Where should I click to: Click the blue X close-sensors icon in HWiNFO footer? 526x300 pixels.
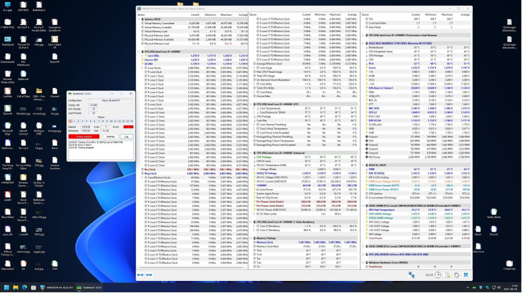coord(466,274)
